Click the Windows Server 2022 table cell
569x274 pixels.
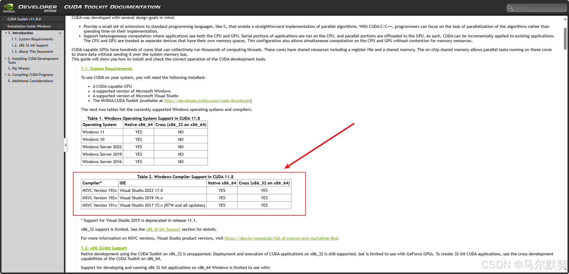(102, 147)
